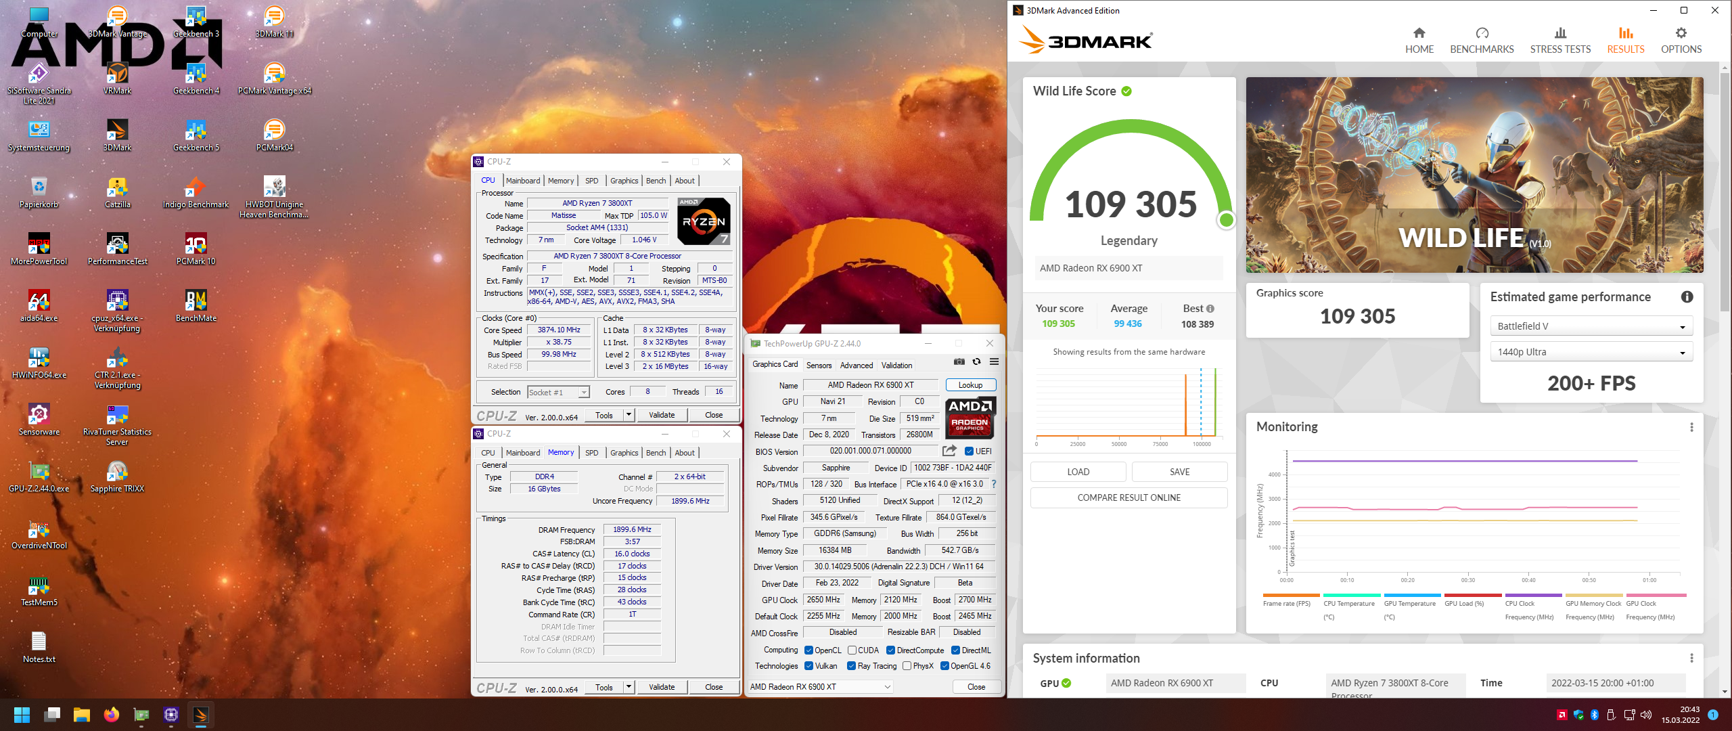Screen dimensions: 1732x731
Task: Click the info icon beside Estimated game performance
Action: [1687, 297]
